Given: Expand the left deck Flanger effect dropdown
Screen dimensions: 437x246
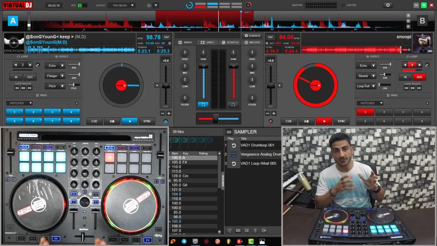Looking at the screenshot, I should tap(56, 76).
